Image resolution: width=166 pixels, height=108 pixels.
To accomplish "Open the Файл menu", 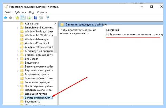I will tap(8, 13).
